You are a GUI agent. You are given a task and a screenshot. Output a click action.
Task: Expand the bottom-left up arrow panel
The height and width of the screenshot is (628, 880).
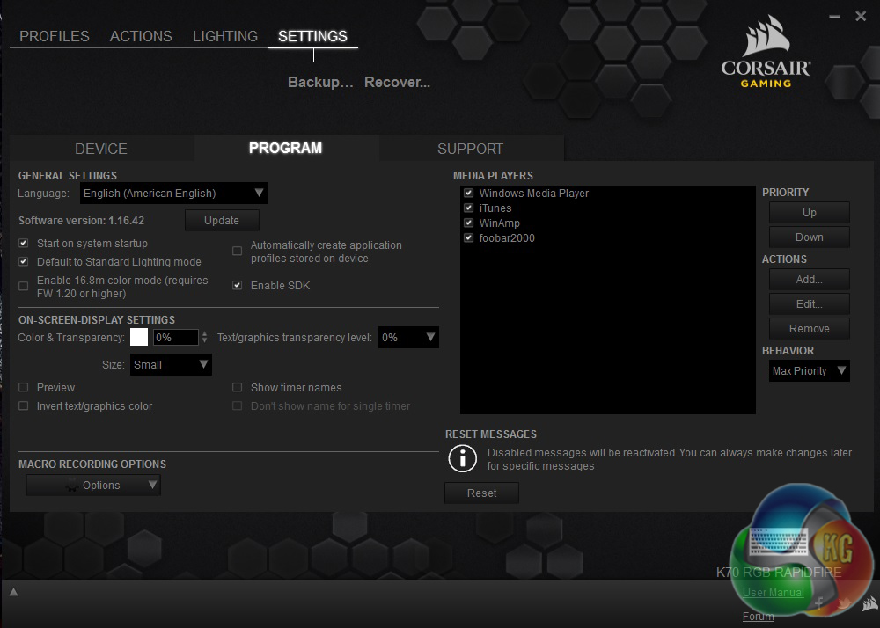click(14, 592)
